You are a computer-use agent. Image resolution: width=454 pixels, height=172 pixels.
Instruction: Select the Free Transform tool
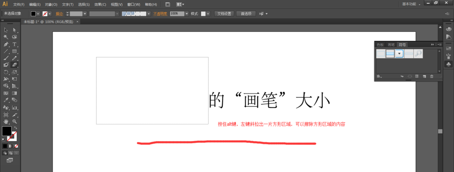tap(15, 79)
